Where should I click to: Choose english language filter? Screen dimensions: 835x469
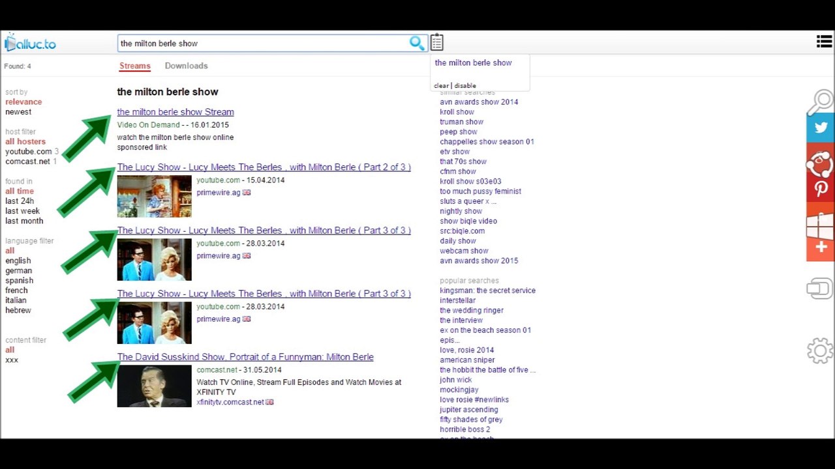pyautogui.click(x=18, y=261)
